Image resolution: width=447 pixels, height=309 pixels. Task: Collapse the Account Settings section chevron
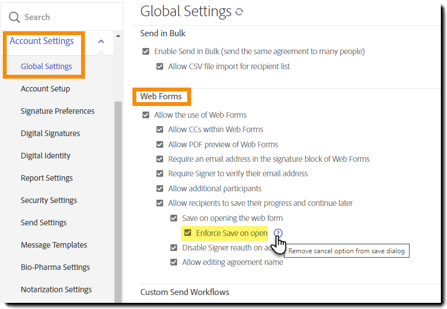[101, 41]
